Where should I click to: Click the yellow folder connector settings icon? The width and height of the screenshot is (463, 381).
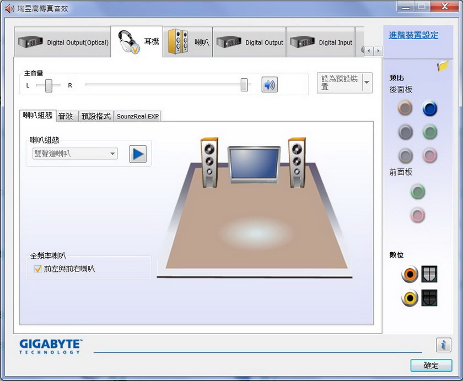[x=443, y=66]
